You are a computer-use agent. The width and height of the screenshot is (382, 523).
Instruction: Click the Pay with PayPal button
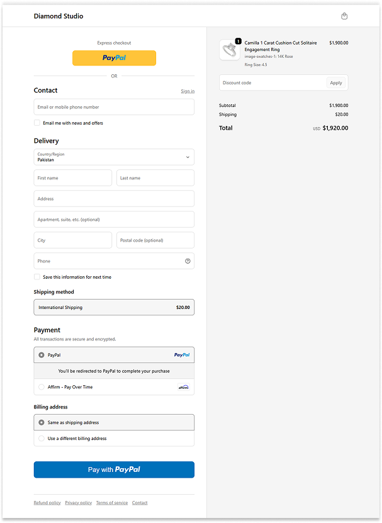(x=114, y=470)
